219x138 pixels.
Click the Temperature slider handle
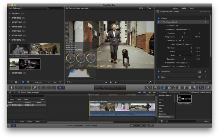tap(182, 37)
